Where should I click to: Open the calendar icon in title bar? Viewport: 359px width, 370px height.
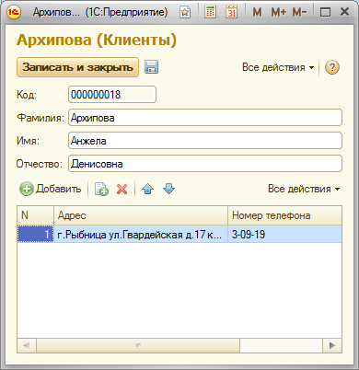pyautogui.click(x=232, y=12)
